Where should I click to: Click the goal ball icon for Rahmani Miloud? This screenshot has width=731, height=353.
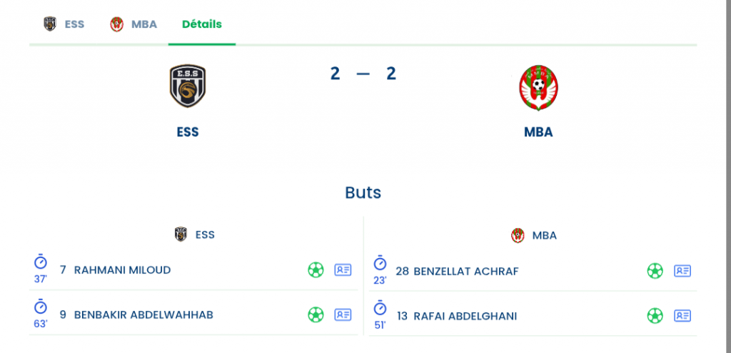[316, 270]
